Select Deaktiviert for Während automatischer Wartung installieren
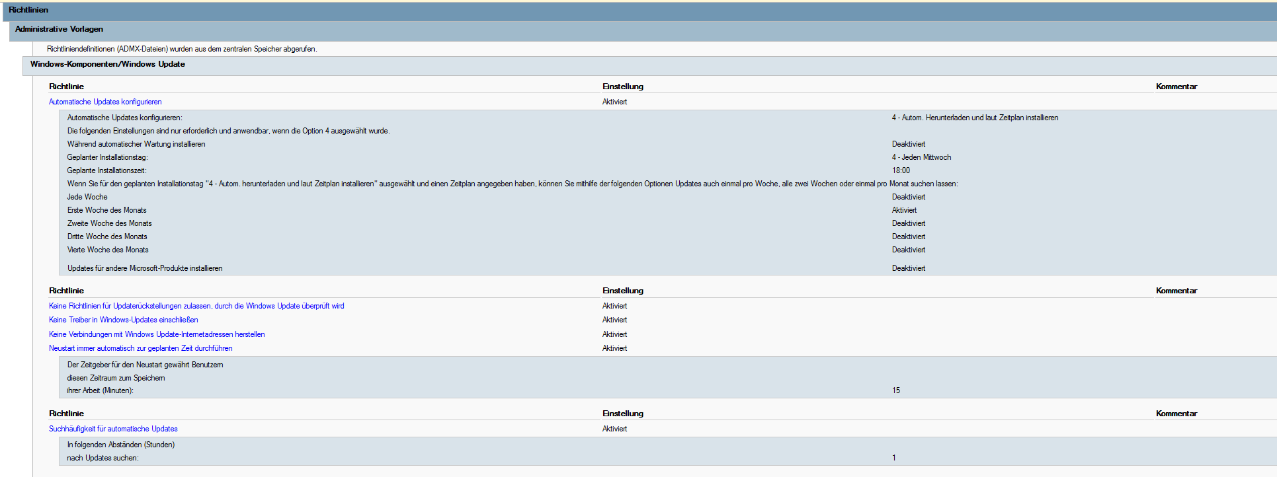1277x477 pixels. pyautogui.click(x=909, y=144)
